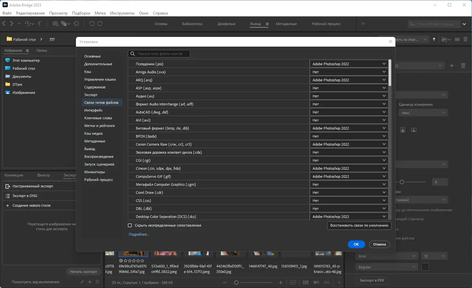Open the Инструменты menu
This screenshot has width=472, height=288.
click(x=122, y=13)
